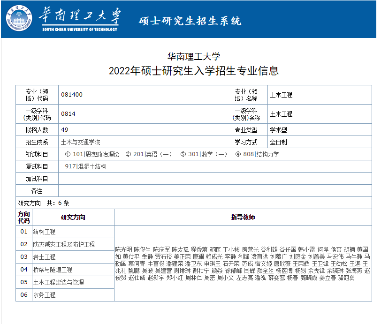The image size is (381, 324).
Task: Select research direction 结构工程
Action: [44, 232]
